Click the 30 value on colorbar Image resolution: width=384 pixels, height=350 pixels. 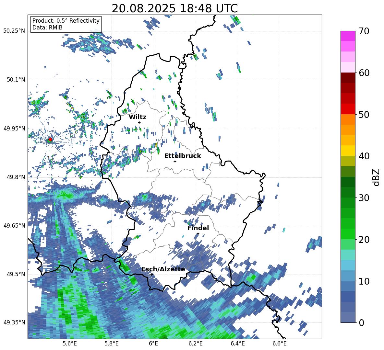click(x=364, y=198)
